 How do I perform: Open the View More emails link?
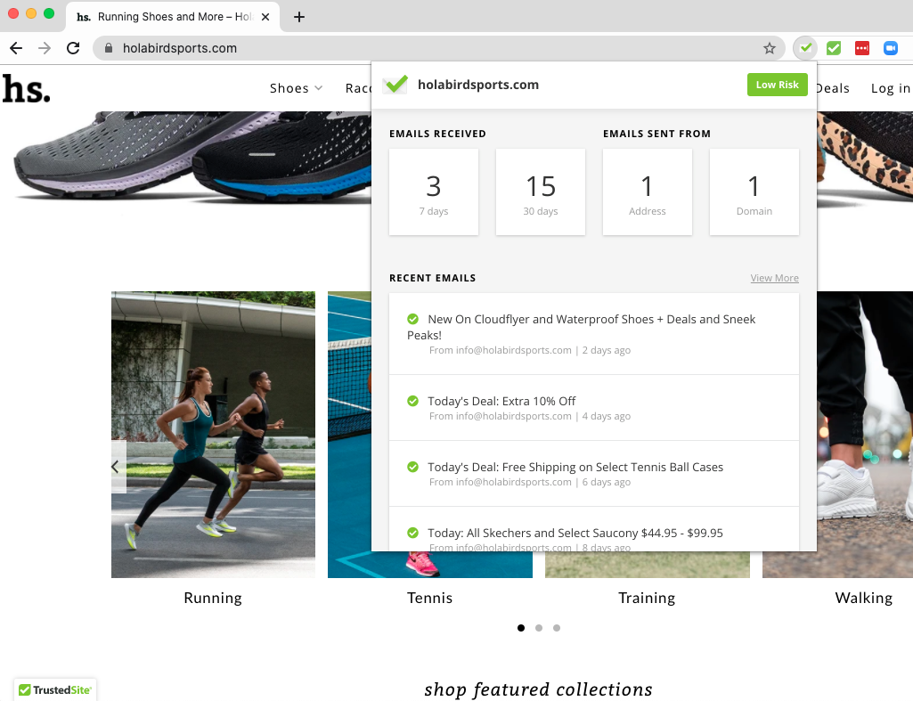pyautogui.click(x=774, y=278)
